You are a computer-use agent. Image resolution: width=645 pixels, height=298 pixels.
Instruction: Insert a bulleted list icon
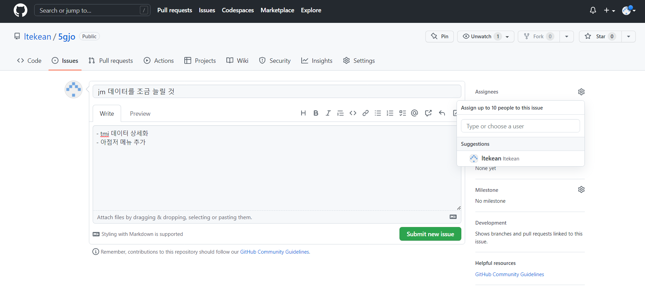pyautogui.click(x=378, y=113)
